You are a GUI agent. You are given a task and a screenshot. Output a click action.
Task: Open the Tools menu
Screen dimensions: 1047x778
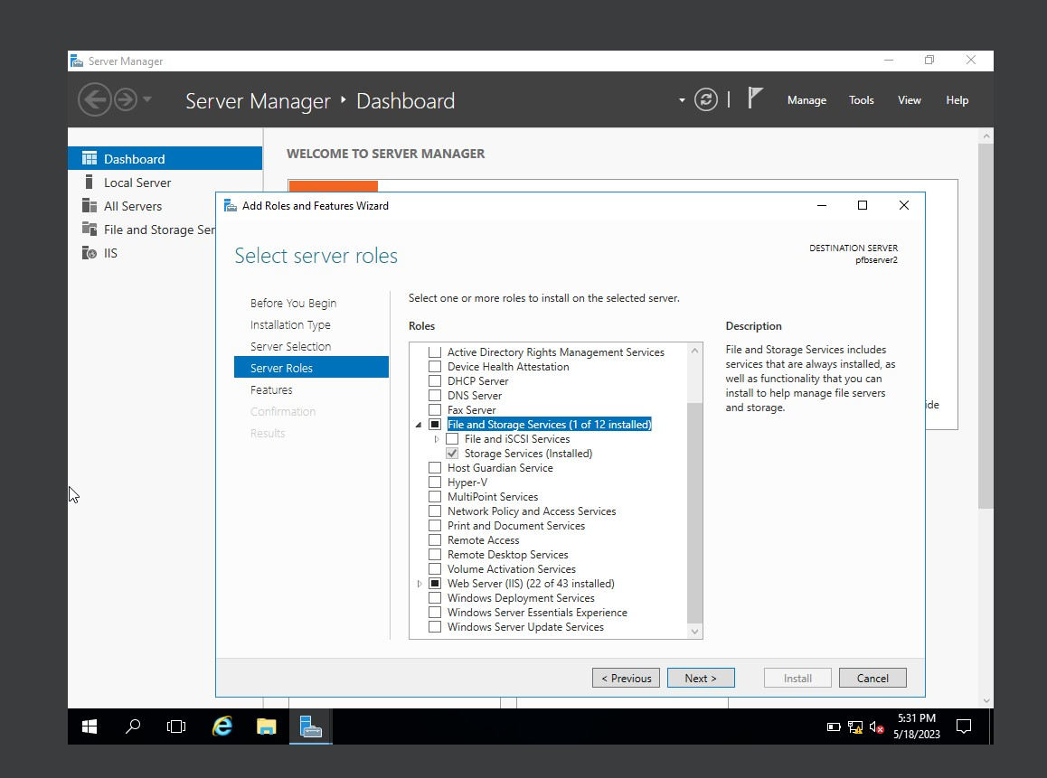pos(861,99)
